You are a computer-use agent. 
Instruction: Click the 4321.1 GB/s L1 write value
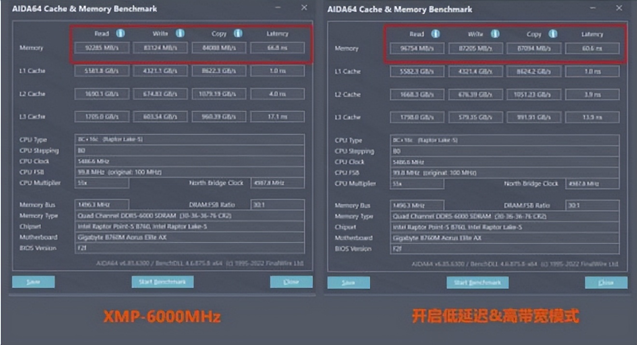pos(160,71)
